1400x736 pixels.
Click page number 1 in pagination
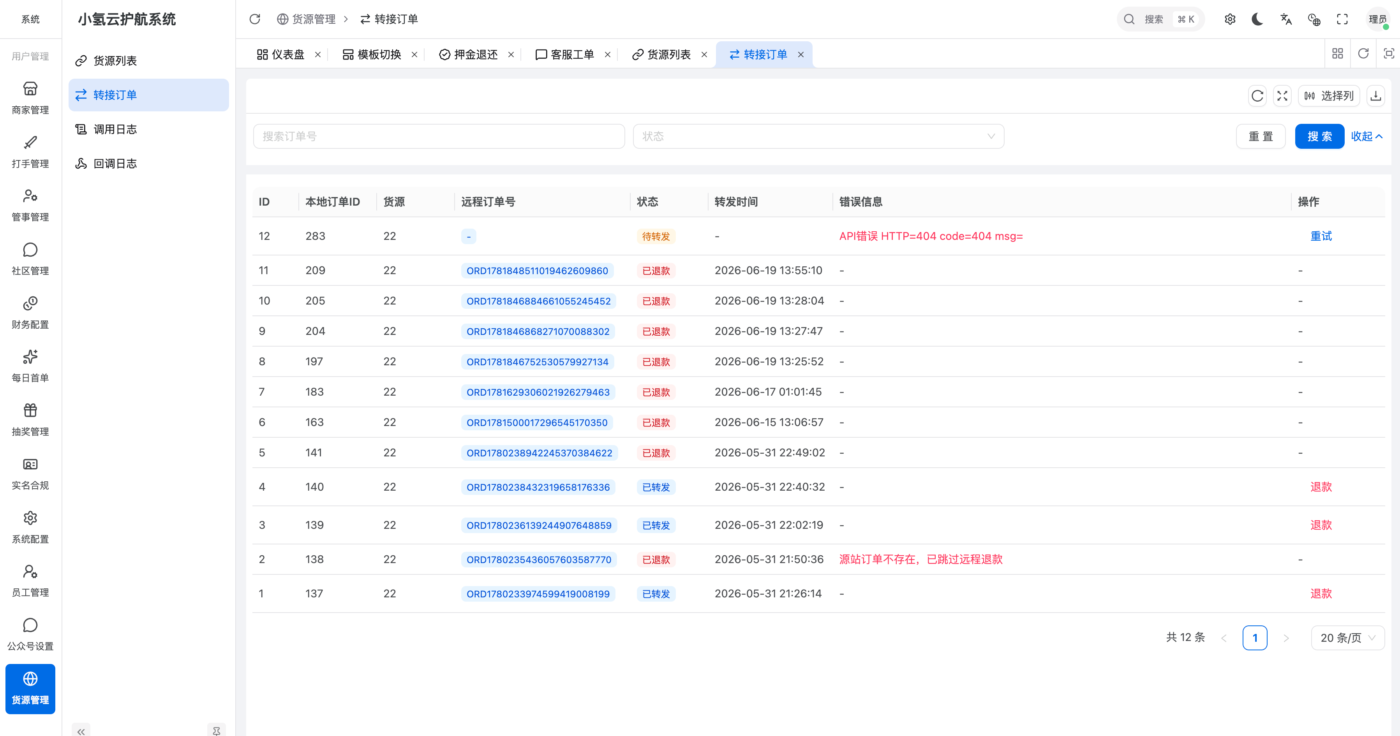tap(1255, 638)
